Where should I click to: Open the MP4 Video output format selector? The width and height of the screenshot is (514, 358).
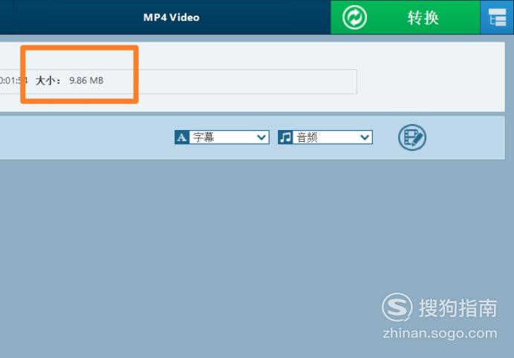172,17
